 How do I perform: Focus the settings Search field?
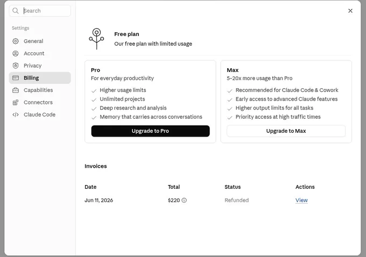point(40,11)
